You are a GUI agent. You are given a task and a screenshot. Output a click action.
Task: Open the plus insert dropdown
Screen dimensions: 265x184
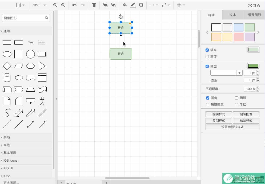(181, 5)
